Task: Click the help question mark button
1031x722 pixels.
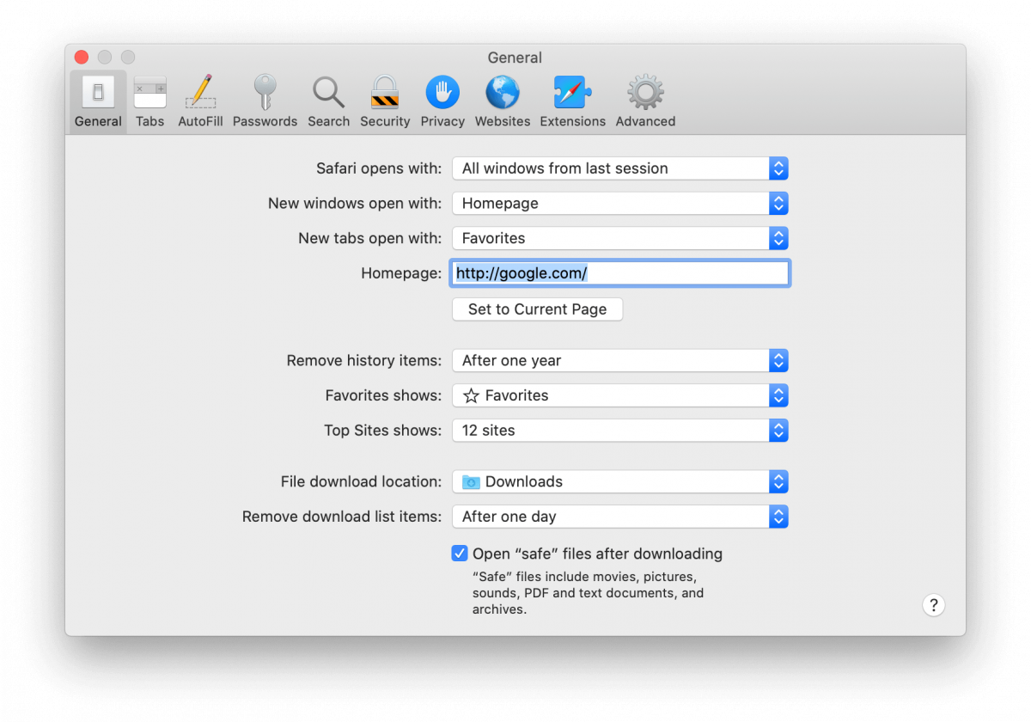Action: click(x=934, y=604)
